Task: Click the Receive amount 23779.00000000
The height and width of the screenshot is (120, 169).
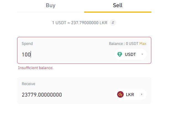Action: coord(42,95)
